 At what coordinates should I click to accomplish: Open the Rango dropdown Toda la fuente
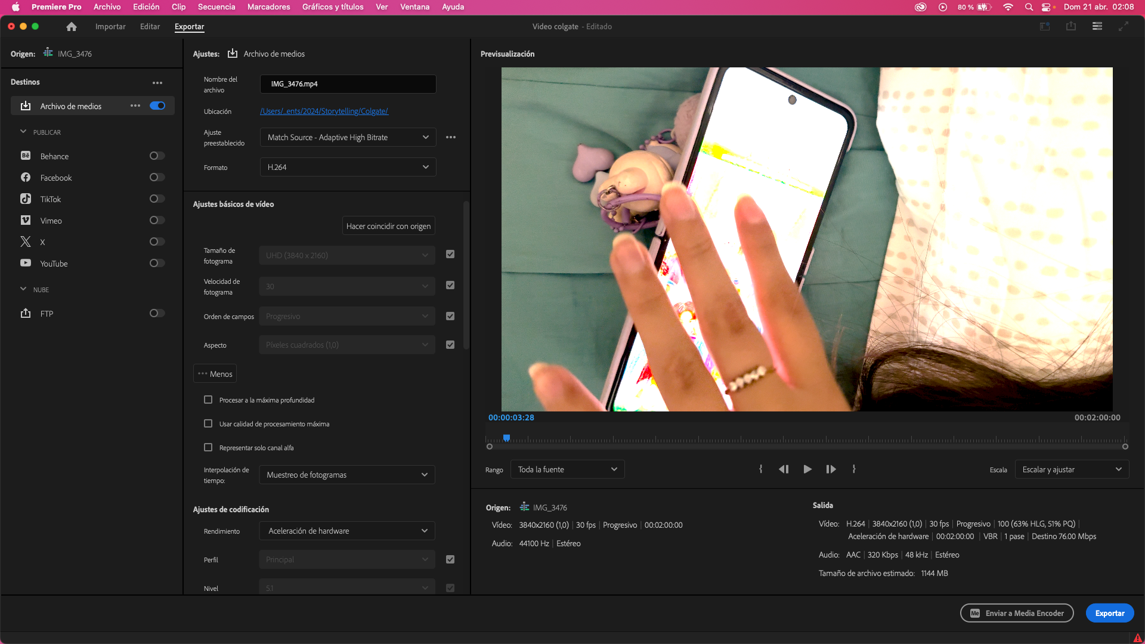567,469
